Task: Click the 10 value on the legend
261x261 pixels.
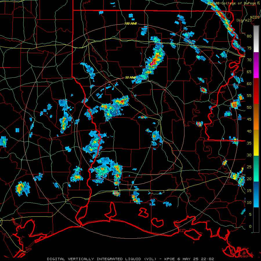Action: [249, 203]
